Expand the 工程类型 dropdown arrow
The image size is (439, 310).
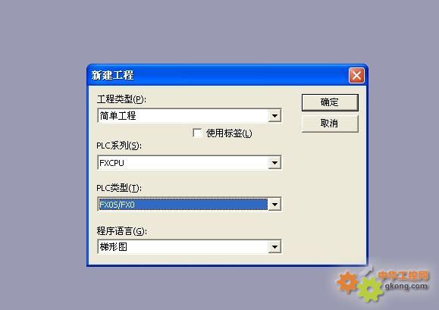(274, 116)
